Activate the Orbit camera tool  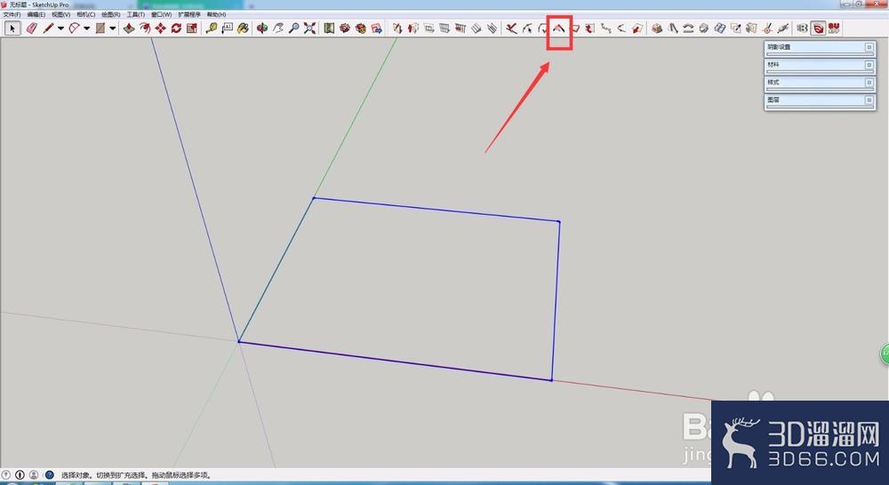pos(262,28)
